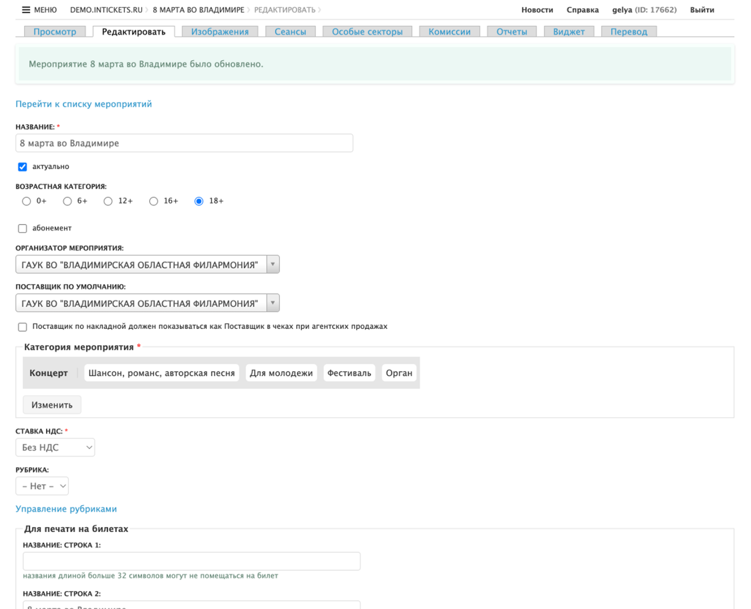
Task: Open the hamburger МЕНЮ icon
Action: pyautogui.click(x=26, y=10)
